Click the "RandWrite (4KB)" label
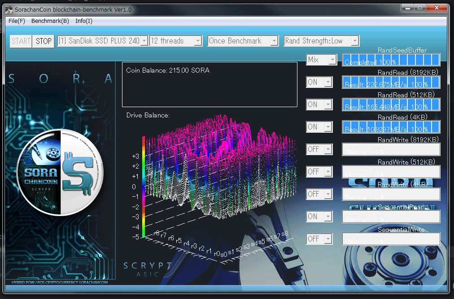The height and width of the screenshot is (299, 454). [x=403, y=184]
